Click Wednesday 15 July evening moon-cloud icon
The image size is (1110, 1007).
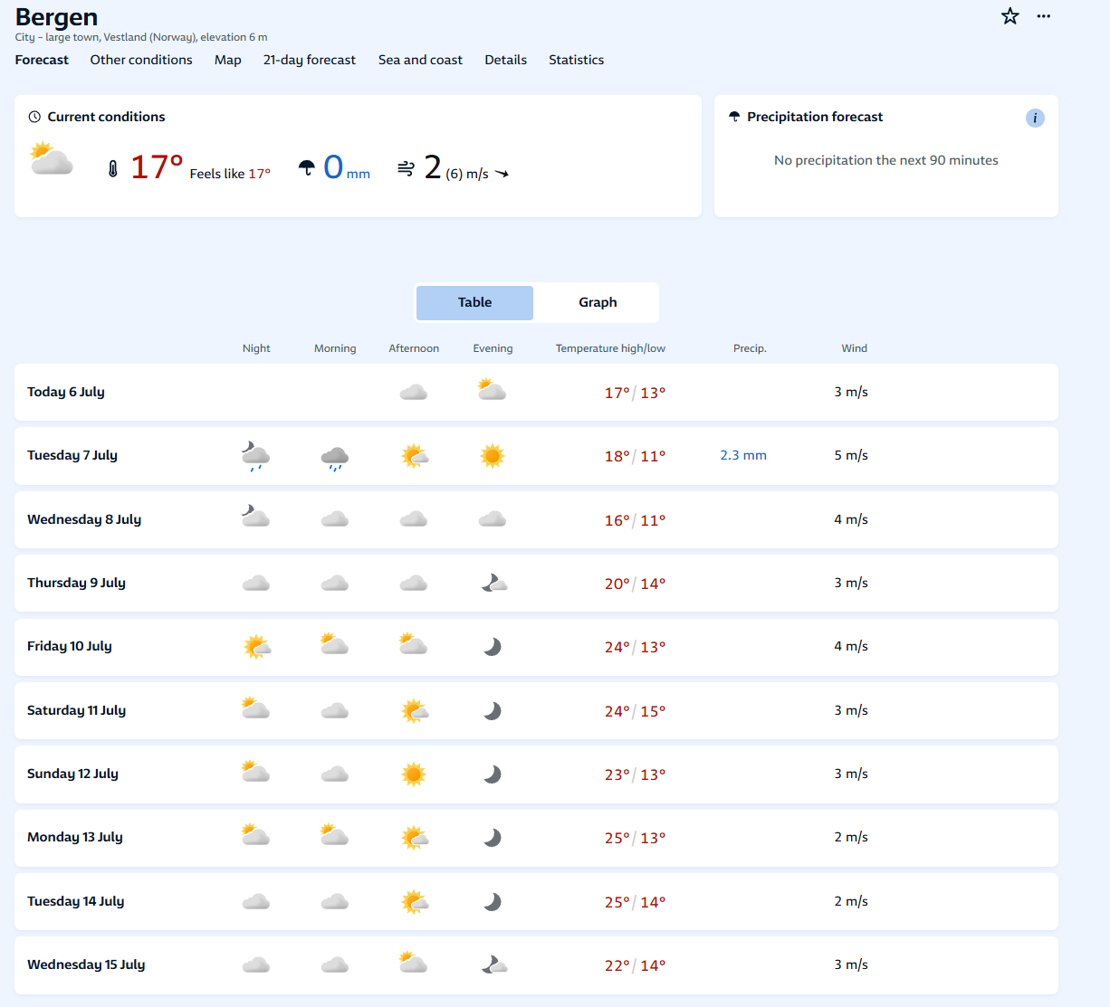click(494, 964)
